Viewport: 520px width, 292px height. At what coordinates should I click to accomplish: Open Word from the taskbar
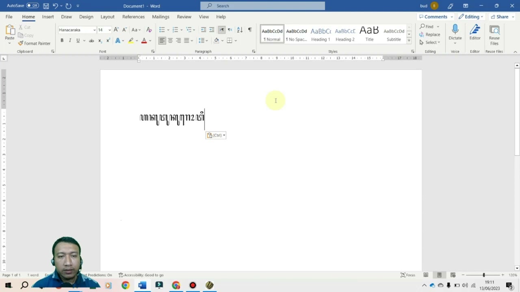(x=142, y=285)
